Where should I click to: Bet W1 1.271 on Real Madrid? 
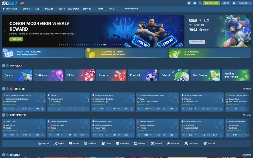9,135
